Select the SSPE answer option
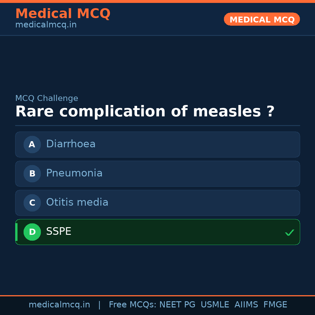315x315 pixels. point(157,232)
